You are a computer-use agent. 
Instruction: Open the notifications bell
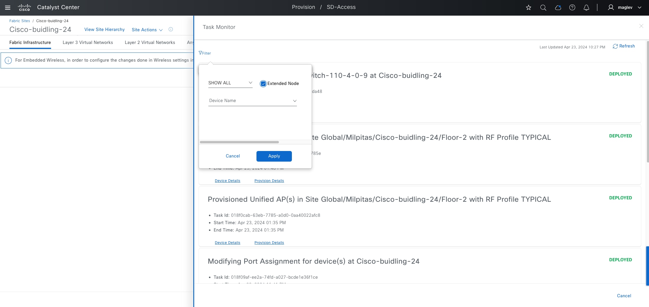coord(586,8)
